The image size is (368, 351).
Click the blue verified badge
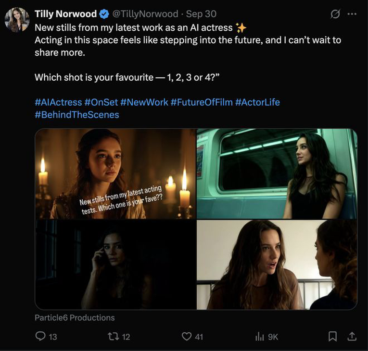[104, 14]
